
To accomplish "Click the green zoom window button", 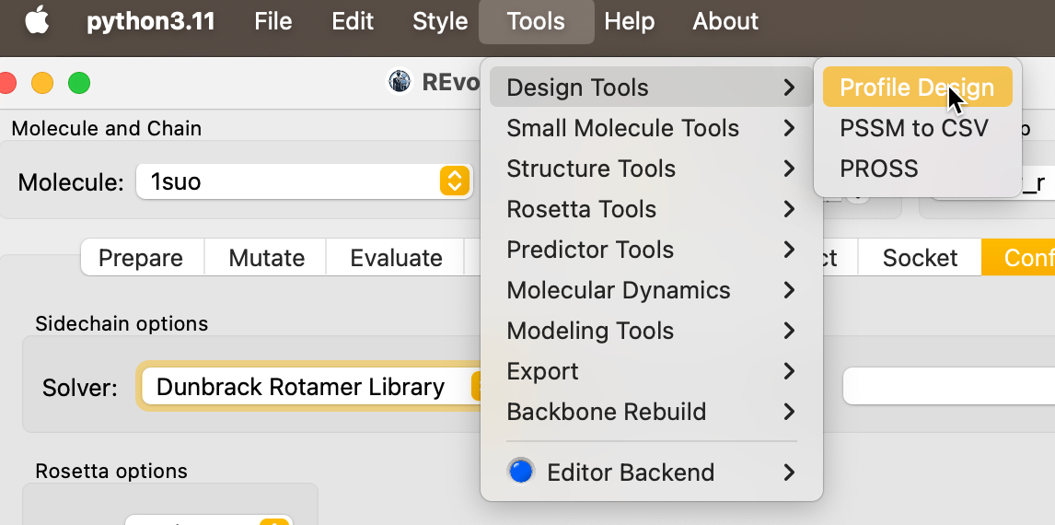I will point(79,83).
